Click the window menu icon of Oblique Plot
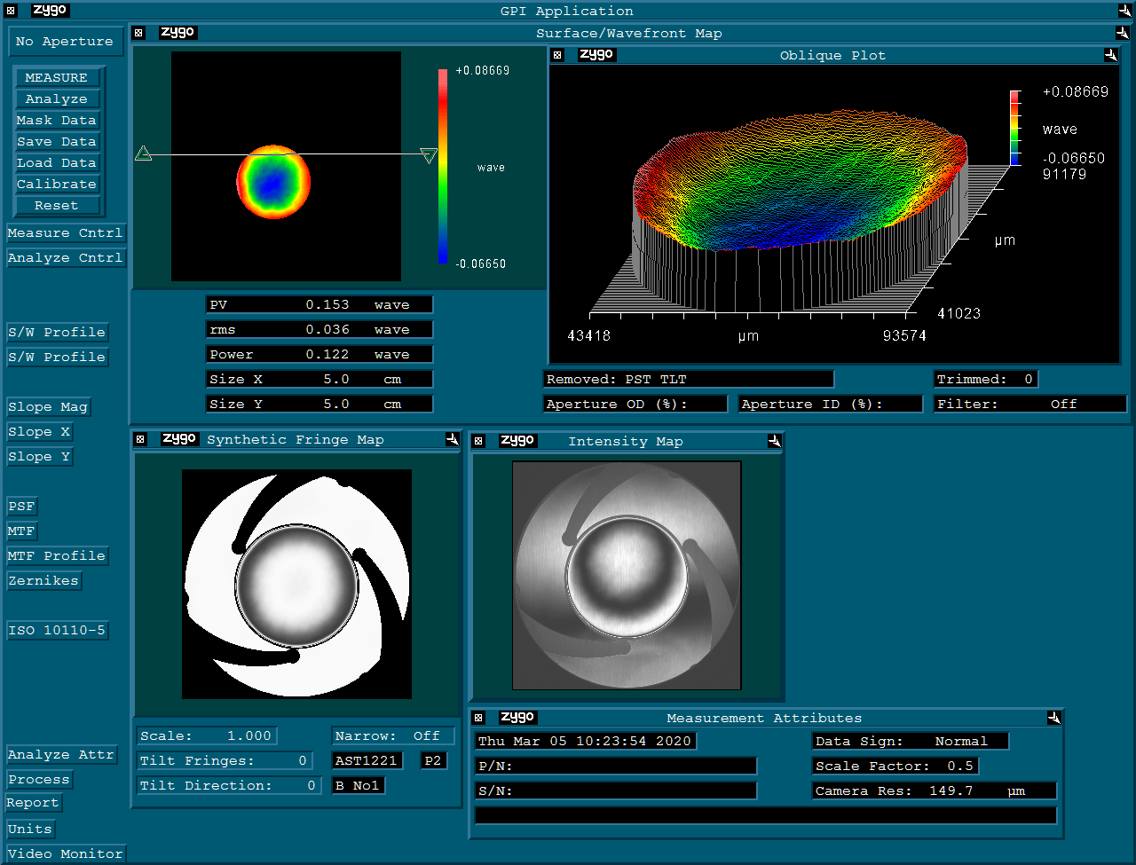The width and height of the screenshot is (1136, 865). [x=557, y=55]
